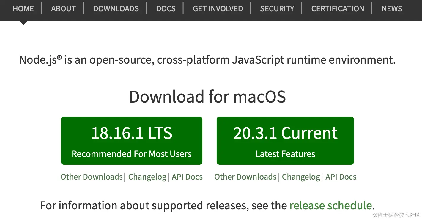
Task: Follow the release schedule link
Action: 331,205
